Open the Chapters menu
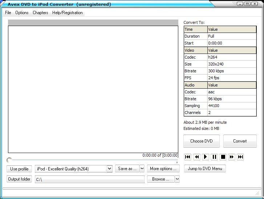Image resolution: width=264 pixels, height=199 pixels. 40,13
